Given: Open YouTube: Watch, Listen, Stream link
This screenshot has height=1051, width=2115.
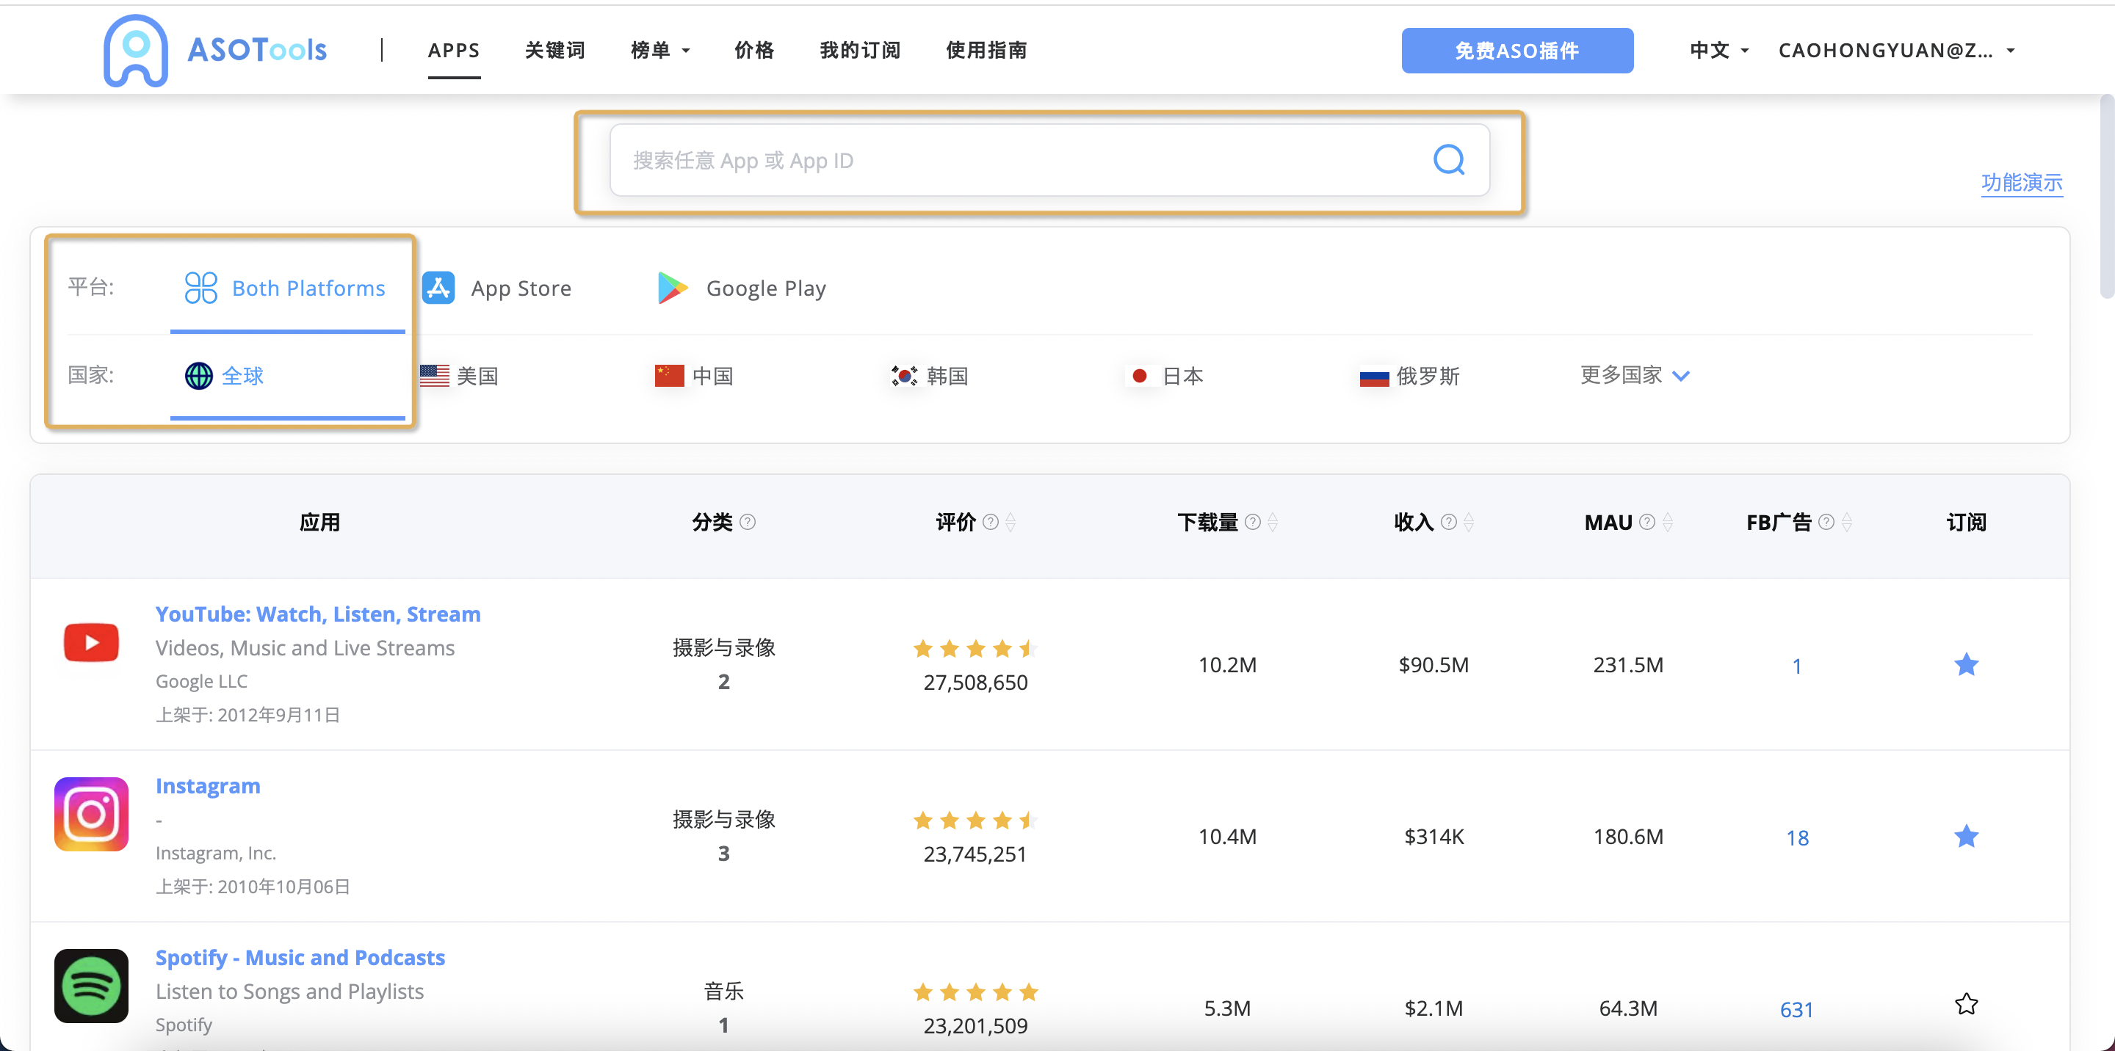Looking at the screenshot, I should pos(318,614).
